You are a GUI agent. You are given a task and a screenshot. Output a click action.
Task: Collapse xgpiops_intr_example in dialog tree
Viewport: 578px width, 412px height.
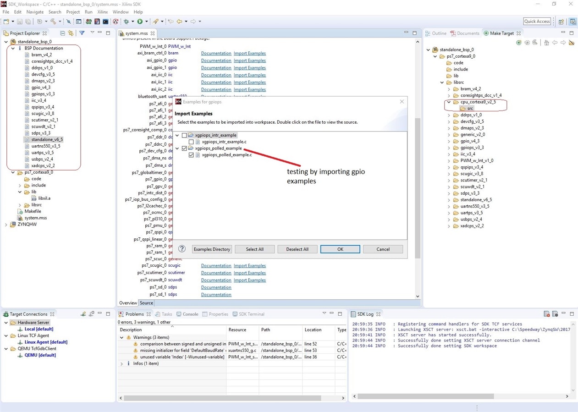[x=178, y=135]
